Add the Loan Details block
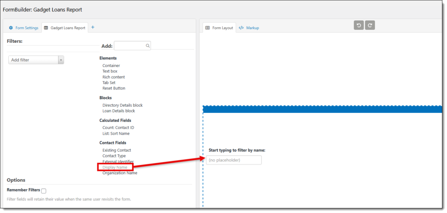This screenshot has height=213, width=447. [x=119, y=111]
